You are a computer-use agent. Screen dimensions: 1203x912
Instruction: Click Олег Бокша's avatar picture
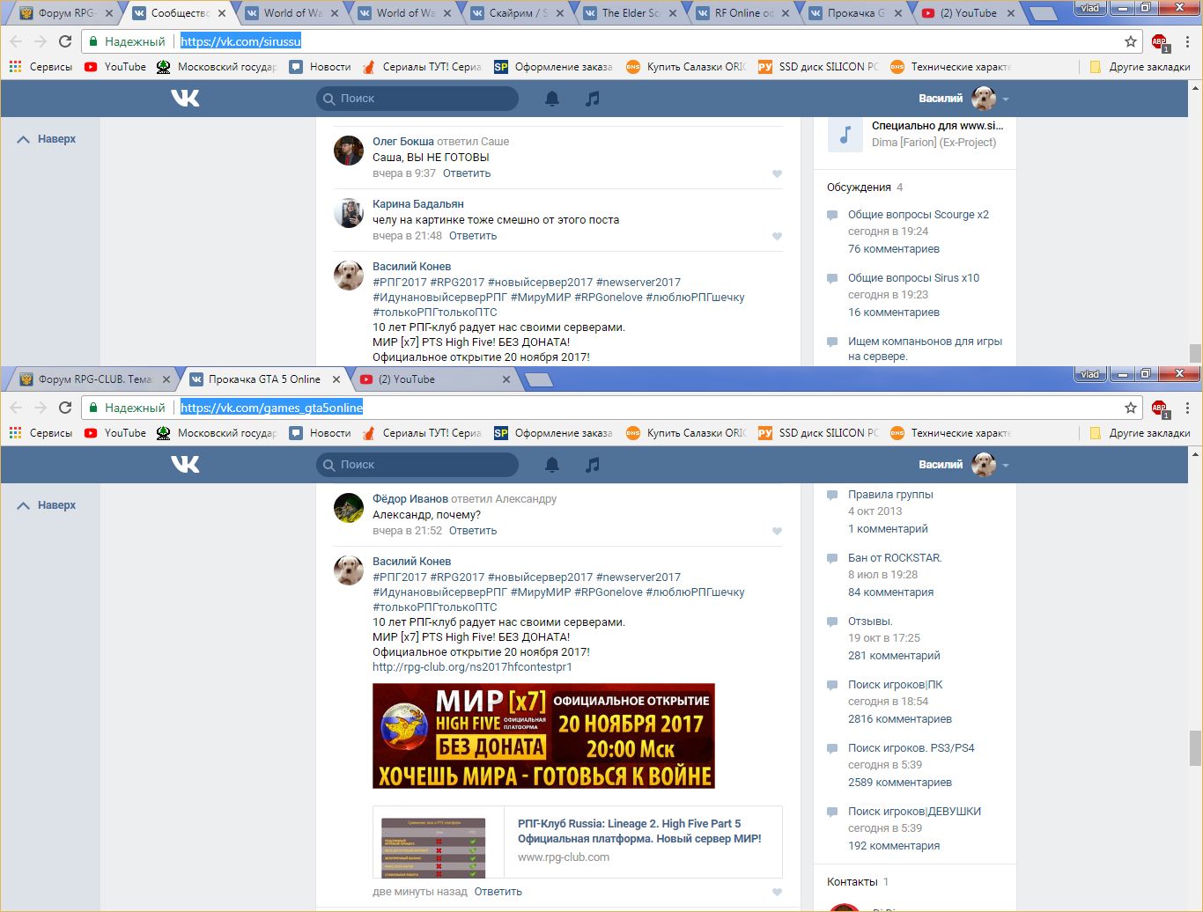(349, 151)
